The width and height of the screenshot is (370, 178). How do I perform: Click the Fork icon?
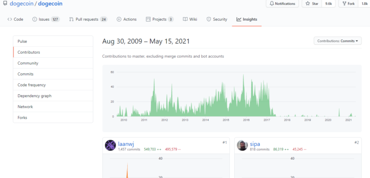(344, 4)
